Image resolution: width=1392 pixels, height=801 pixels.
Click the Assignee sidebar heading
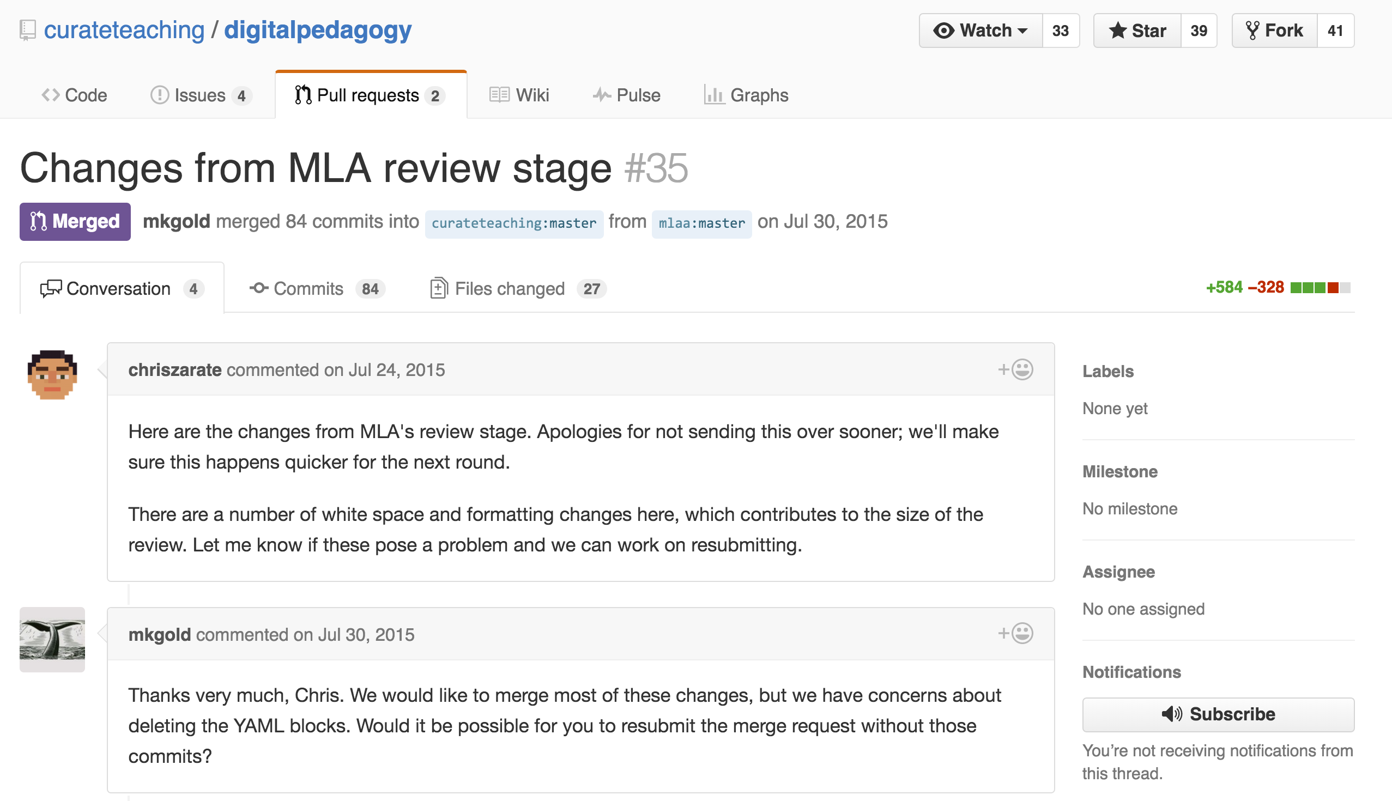pos(1118,572)
